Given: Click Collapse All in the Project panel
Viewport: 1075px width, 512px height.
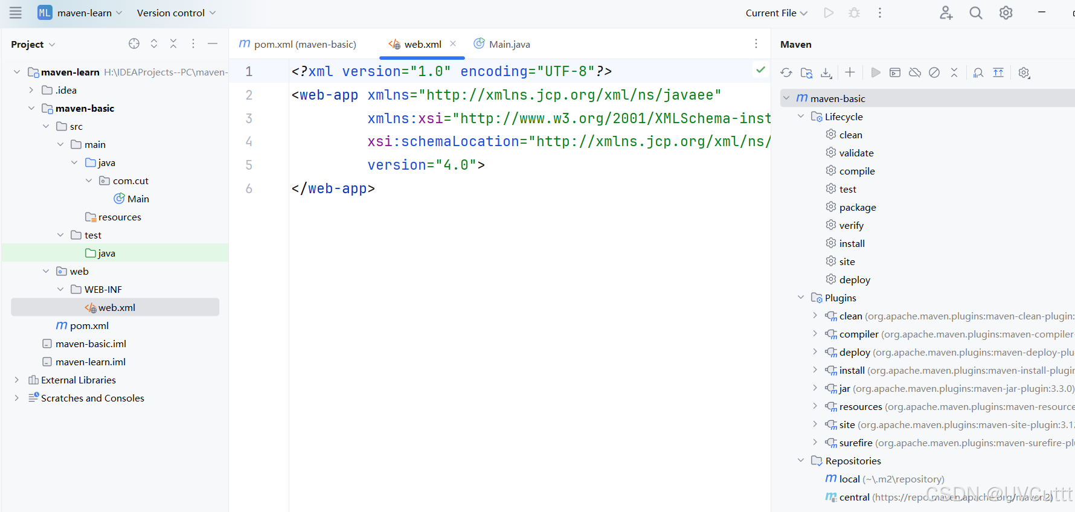Looking at the screenshot, I should point(173,43).
